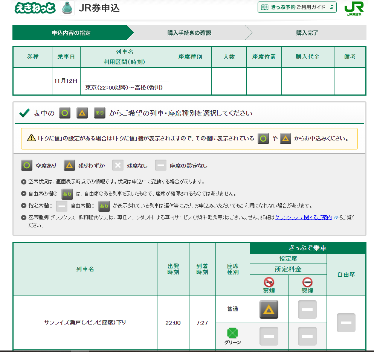
Task: Click the − icon under 喫煙 for 普通
Action: [x=307, y=310]
